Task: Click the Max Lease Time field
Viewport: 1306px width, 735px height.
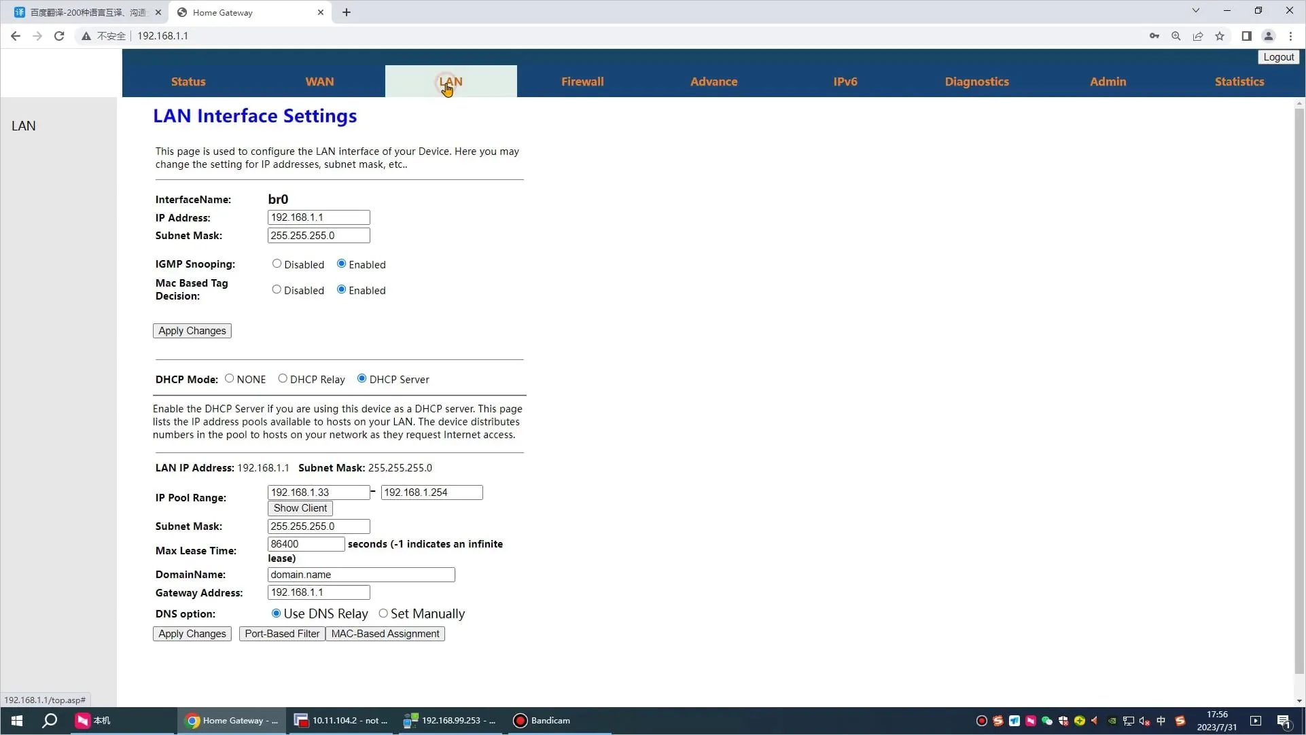Action: [x=306, y=544]
